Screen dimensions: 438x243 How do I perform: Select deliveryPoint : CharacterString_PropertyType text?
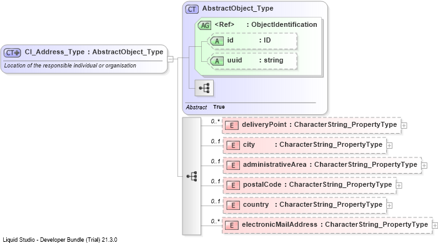pyautogui.click(x=319, y=124)
